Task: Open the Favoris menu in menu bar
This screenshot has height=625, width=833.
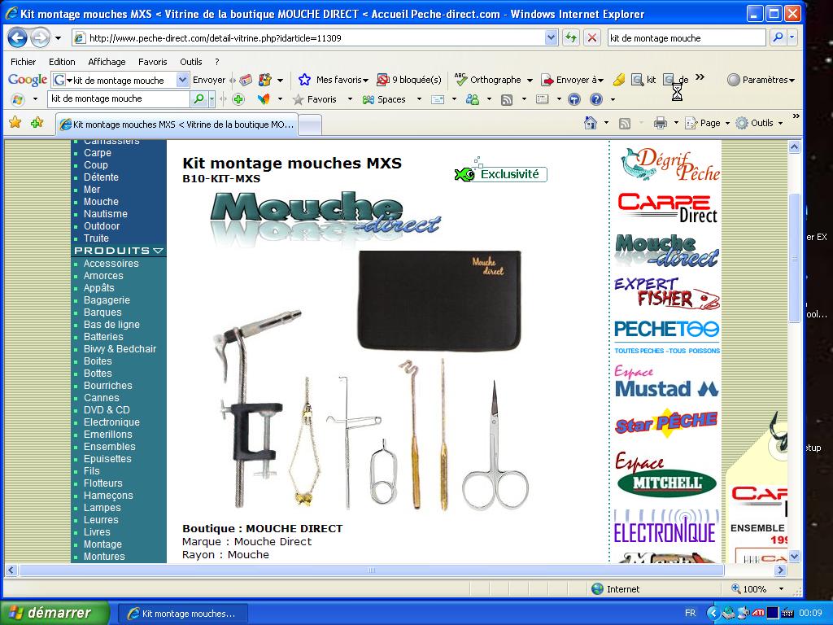Action: click(152, 62)
